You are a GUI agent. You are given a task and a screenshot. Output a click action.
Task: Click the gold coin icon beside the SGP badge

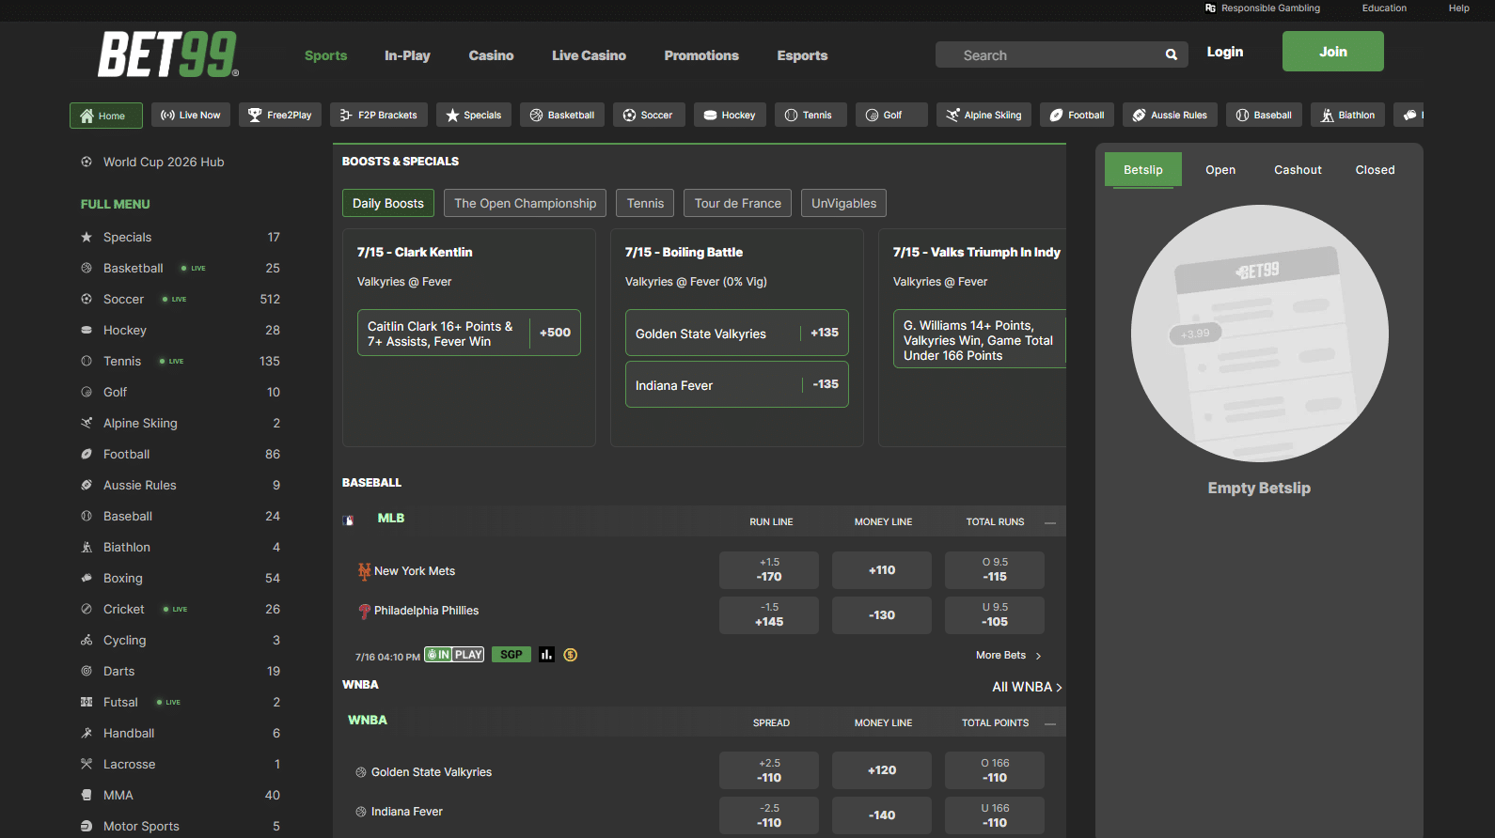[x=571, y=655]
